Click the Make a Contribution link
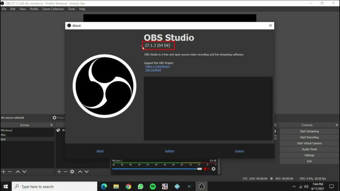This screenshot has height=191, width=340. pyautogui.click(x=157, y=67)
